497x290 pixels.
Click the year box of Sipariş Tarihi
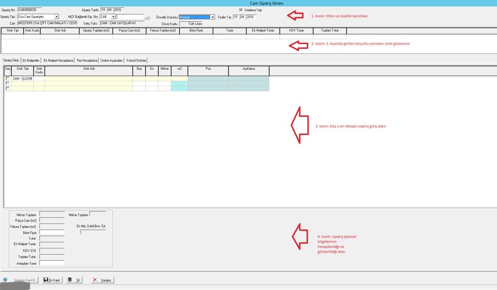point(118,10)
